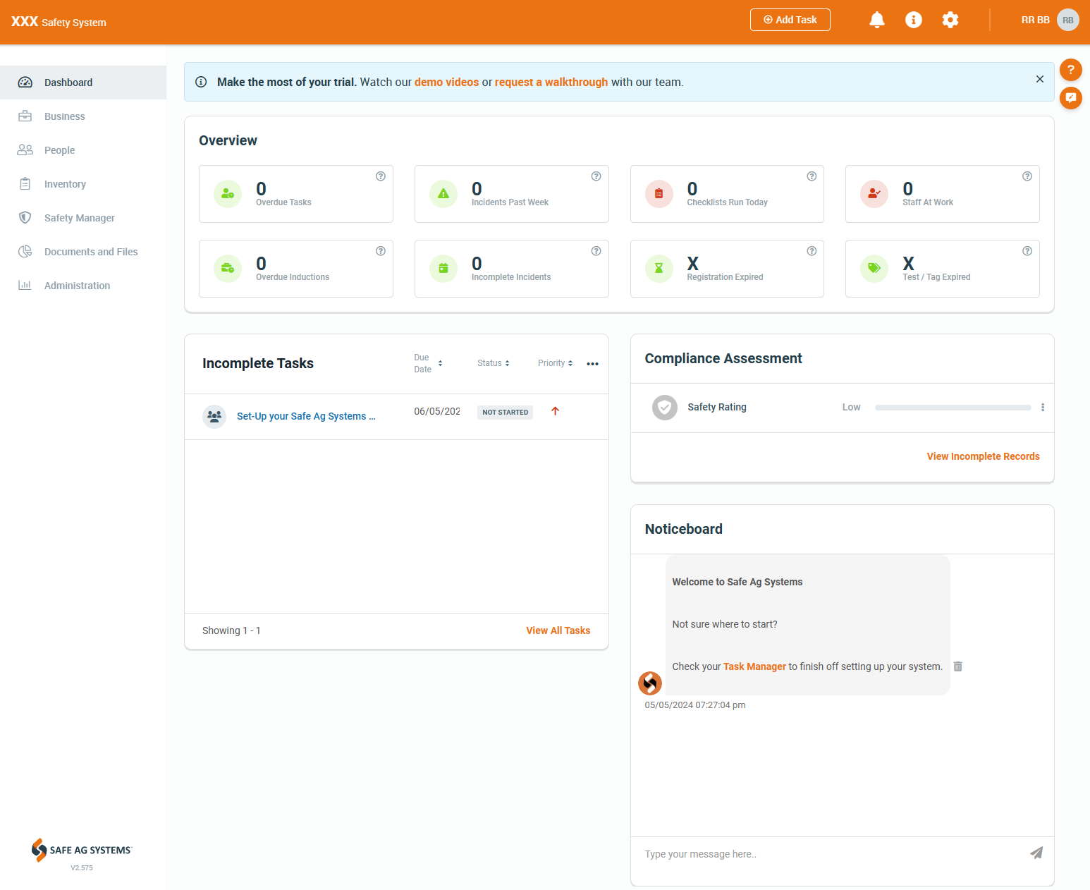Image resolution: width=1090 pixels, height=890 pixels.
Task: Sort tasks by Due Date
Action: [428, 363]
